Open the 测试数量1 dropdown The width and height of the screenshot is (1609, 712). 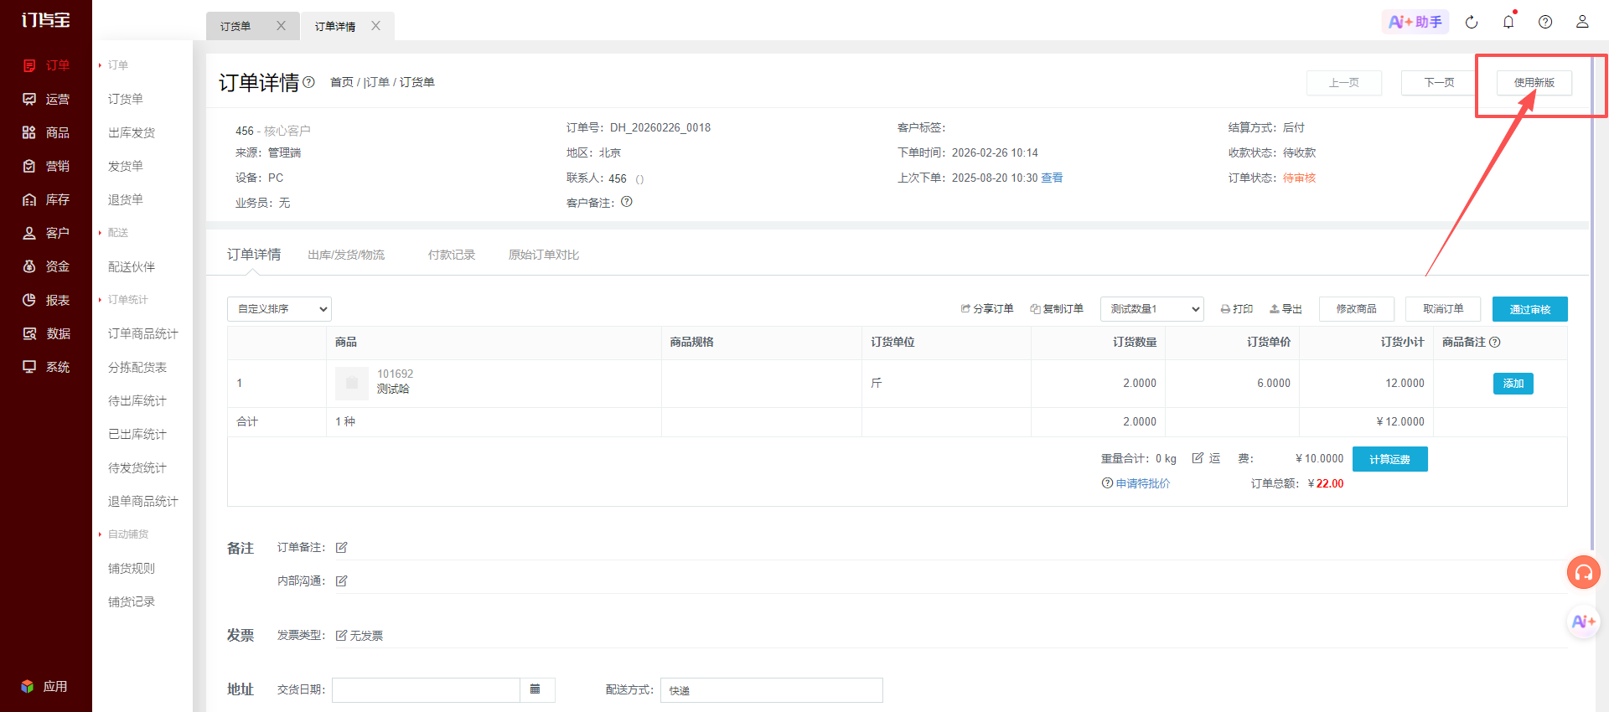1151,309
